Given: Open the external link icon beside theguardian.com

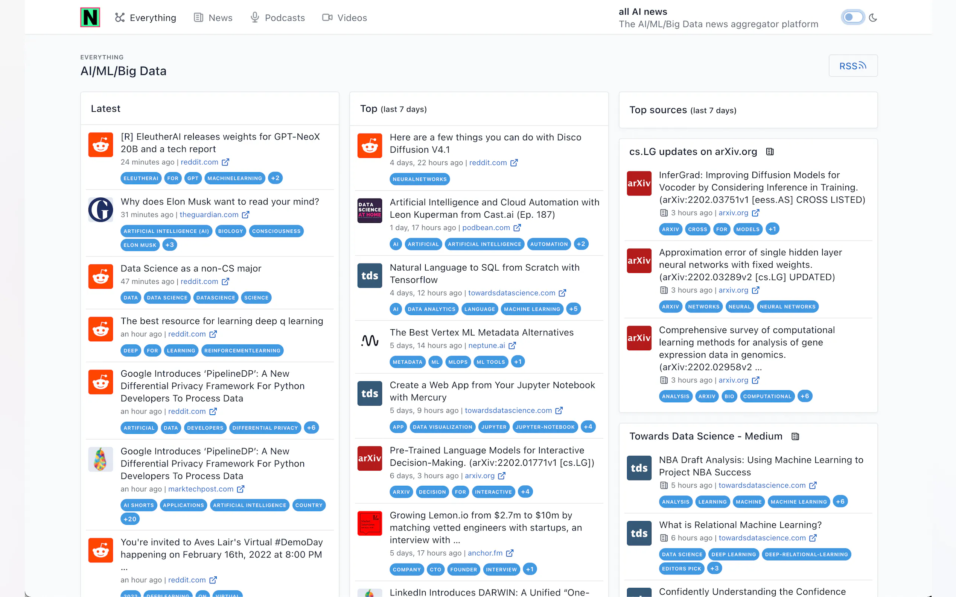Looking at the screenshot, I should point(245,215).
